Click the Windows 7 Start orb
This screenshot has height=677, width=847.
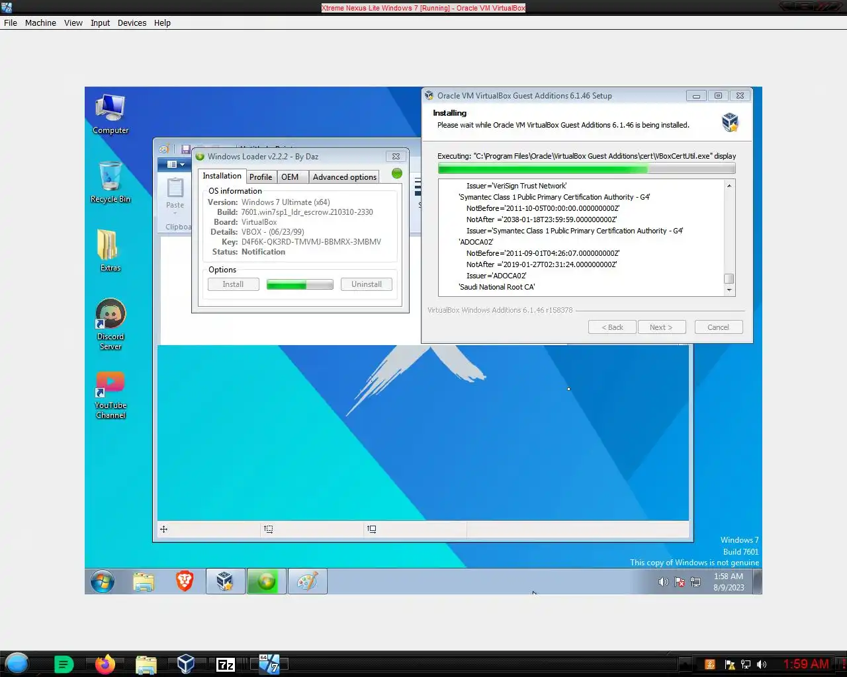(x=103, y=582)
